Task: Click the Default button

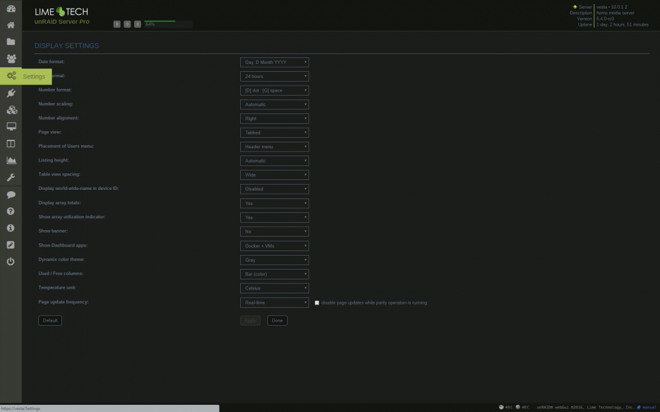Action: pos(50,320)
